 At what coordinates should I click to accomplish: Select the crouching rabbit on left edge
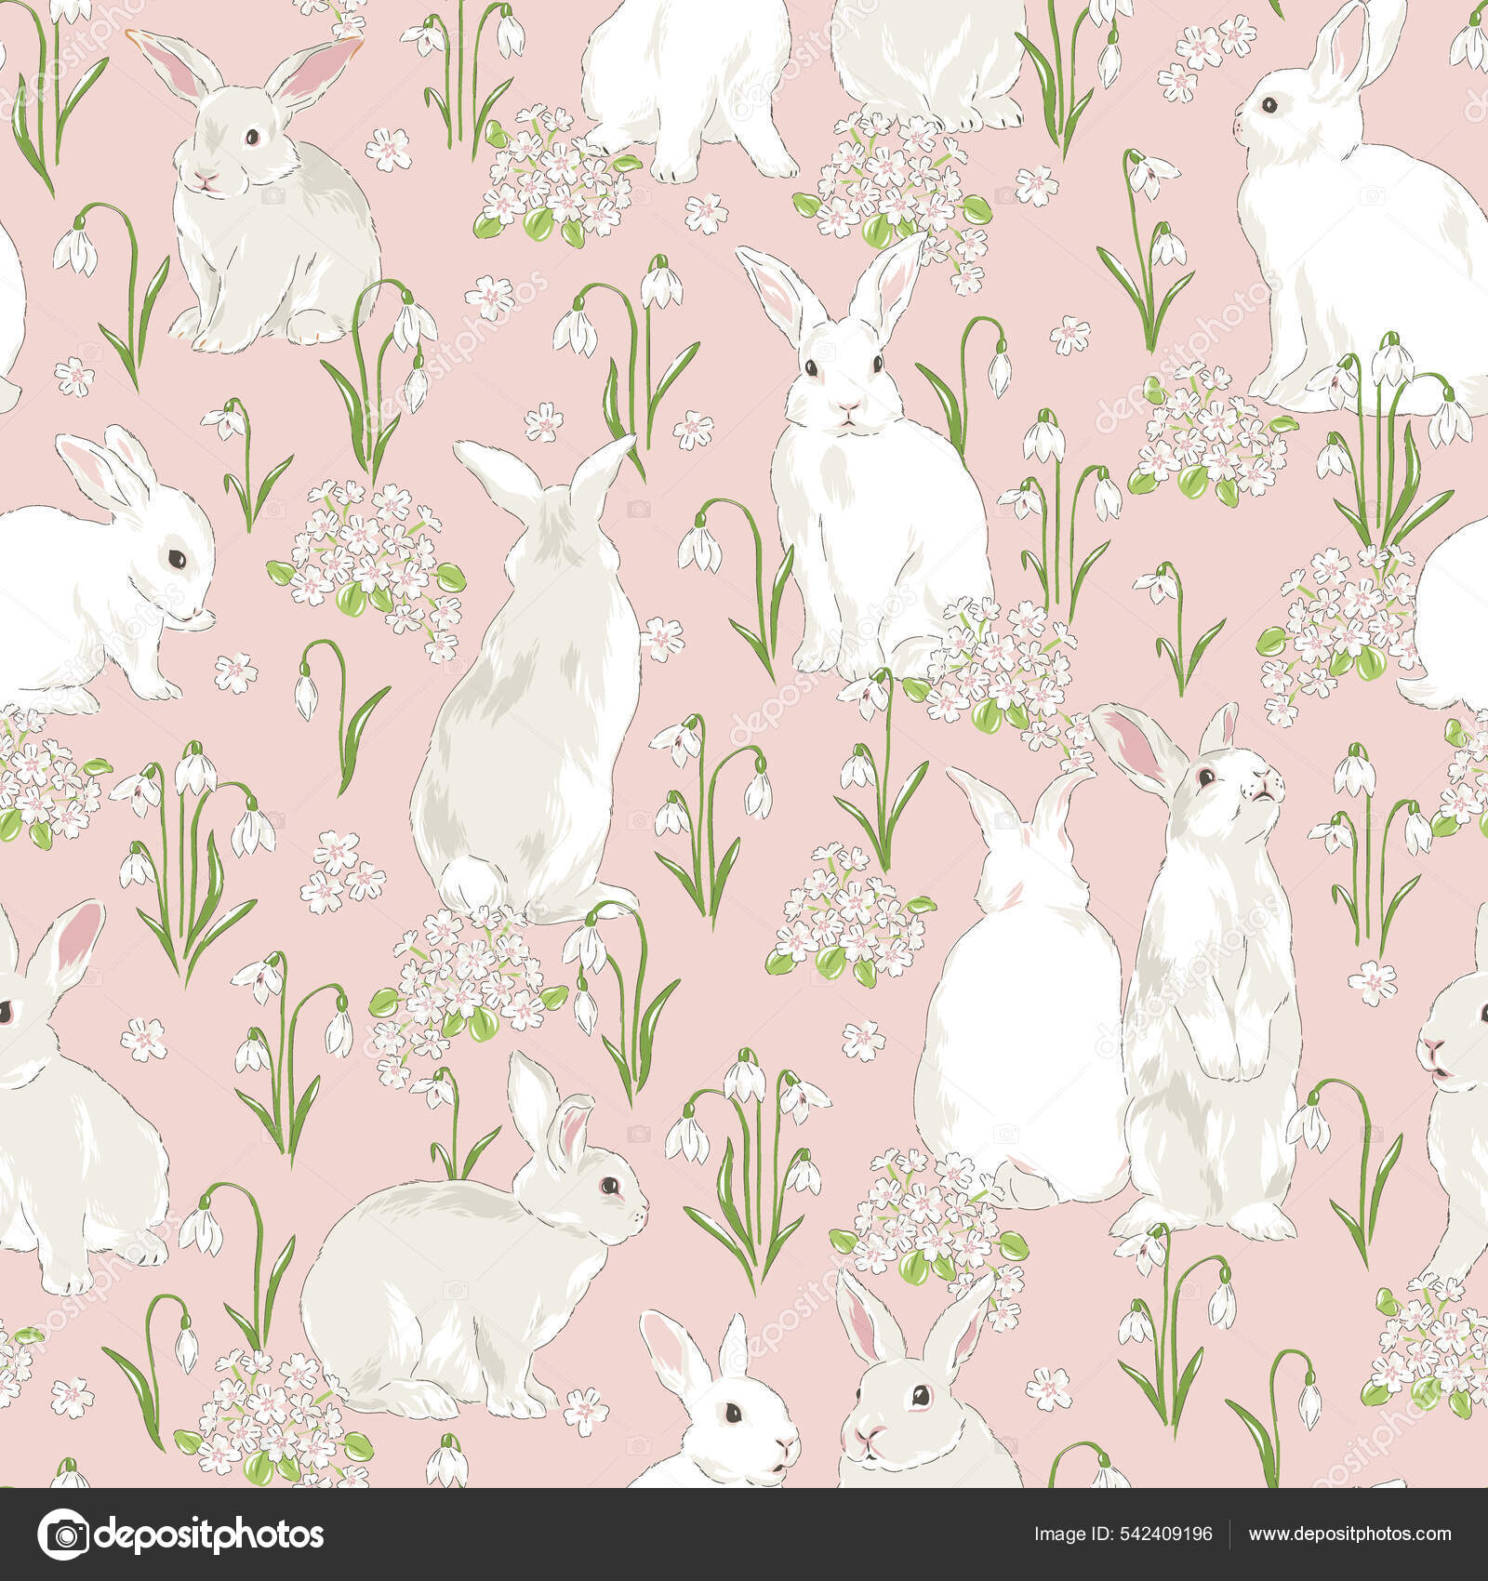(x=102, y=577)
